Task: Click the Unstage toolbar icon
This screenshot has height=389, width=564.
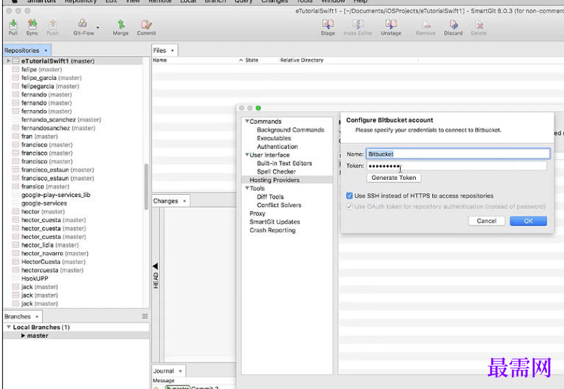Action: click(x=391, y=27)
